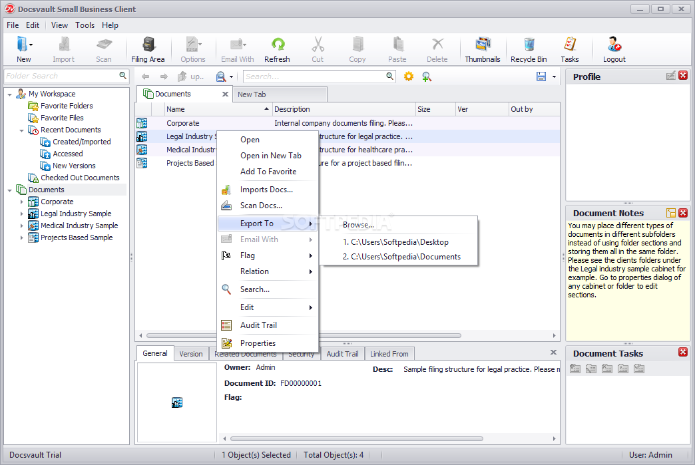The height and width of the screenshot is (465, 695).
Task: Click the forward navigation arrow
Action: click(x=164, y=77)
